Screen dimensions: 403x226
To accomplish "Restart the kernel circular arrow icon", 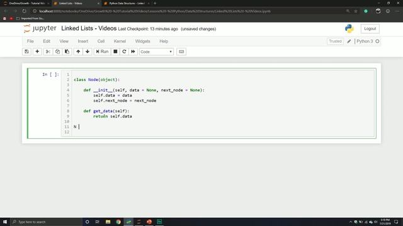I will [124, 51].
